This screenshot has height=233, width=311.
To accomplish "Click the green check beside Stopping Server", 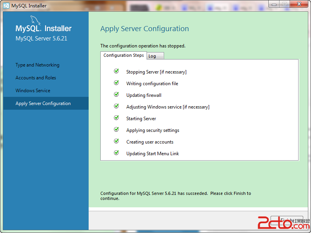I will coord(116,71).
